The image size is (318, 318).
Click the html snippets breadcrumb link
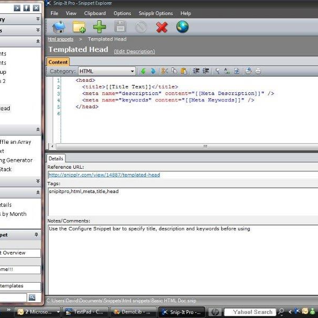point(60,39)
